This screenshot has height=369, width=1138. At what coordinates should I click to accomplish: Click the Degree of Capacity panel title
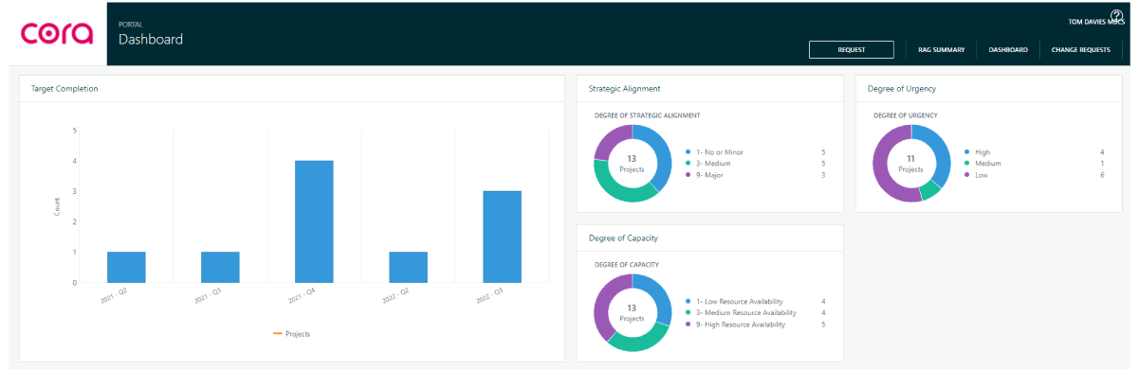[623, 237]
